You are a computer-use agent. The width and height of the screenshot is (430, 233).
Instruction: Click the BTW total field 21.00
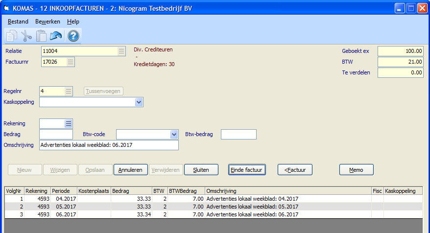(401, 62)
